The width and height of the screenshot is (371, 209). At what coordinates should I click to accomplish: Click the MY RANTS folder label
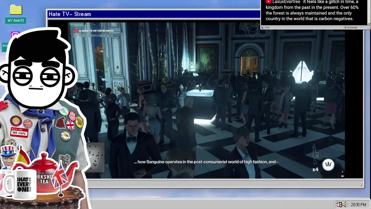[x=16, y=21]
